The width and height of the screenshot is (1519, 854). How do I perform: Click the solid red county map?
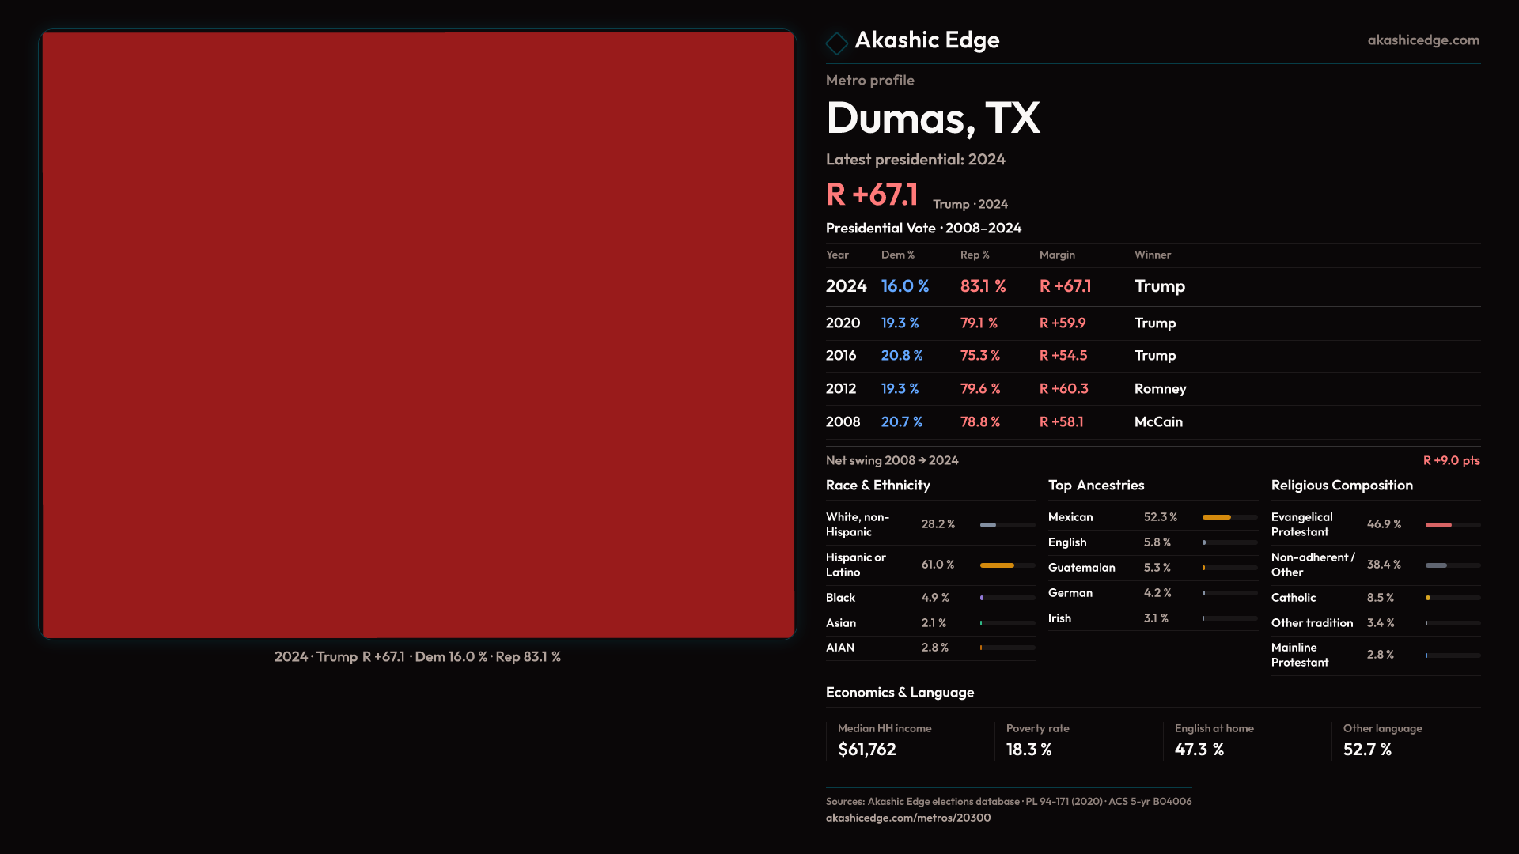(418, 334)
